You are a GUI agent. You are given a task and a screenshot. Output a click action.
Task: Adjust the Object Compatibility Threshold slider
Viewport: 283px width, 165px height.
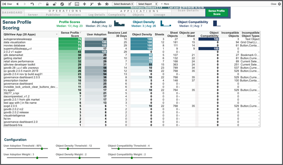[x=119, y=149]
